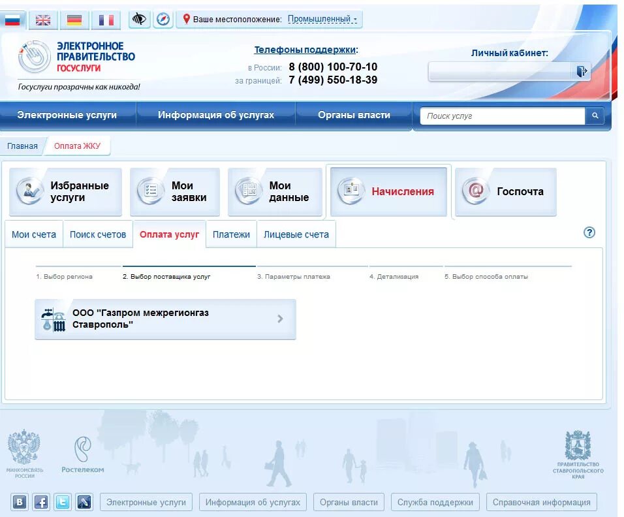Enable the visually impaired version eye icon
The image size is (624, 517).
[x=139, y=19]
